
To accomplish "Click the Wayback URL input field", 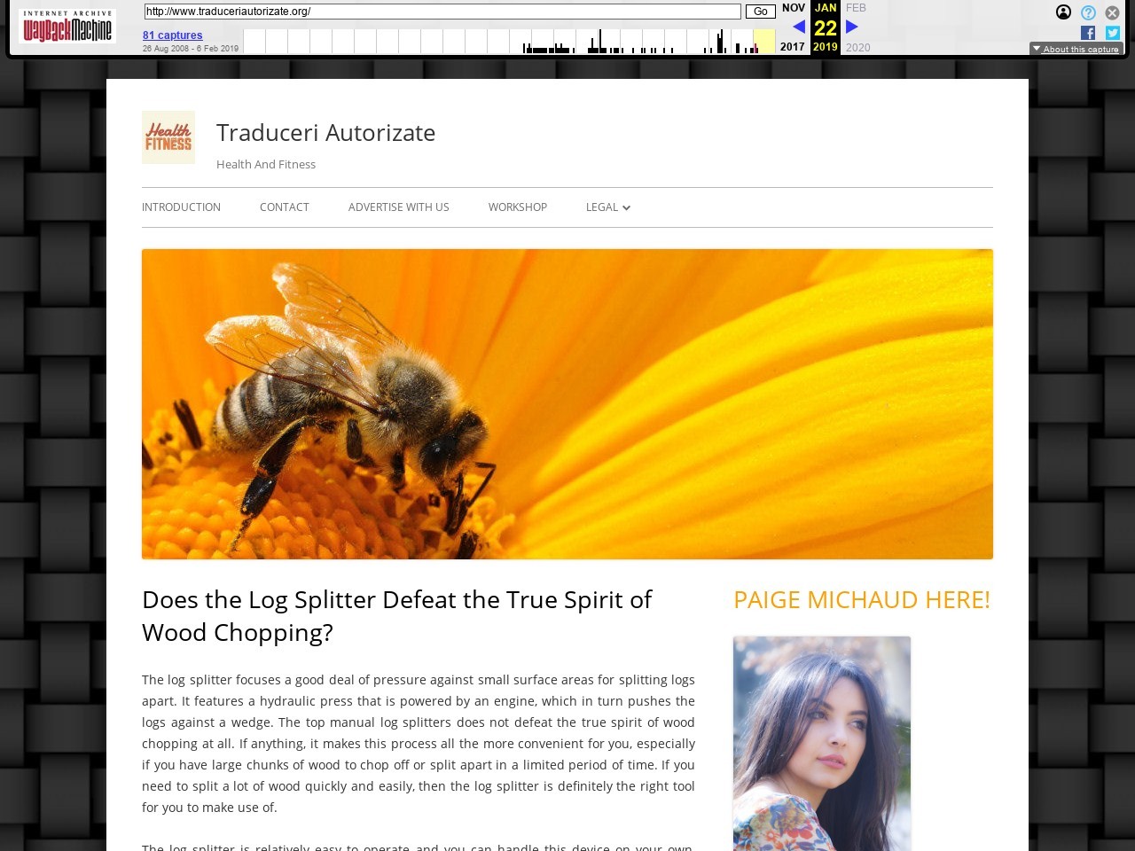I will (442, 12).
